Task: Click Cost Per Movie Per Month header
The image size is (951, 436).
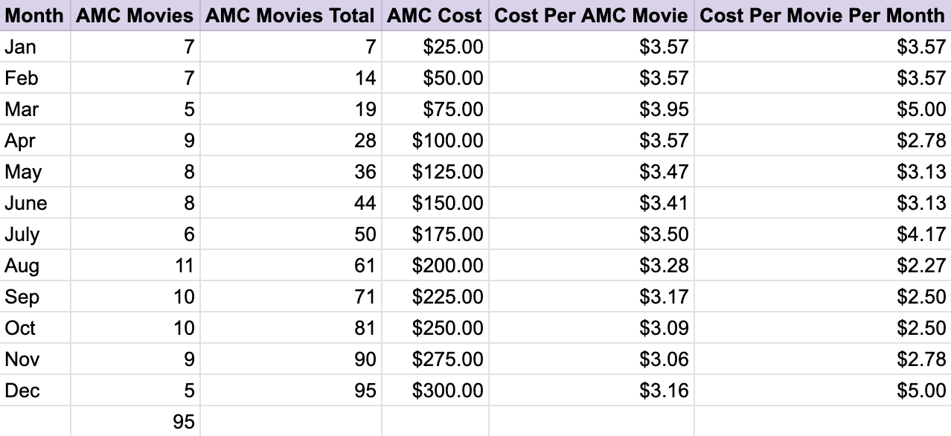Action: click(x=823, y=16)
